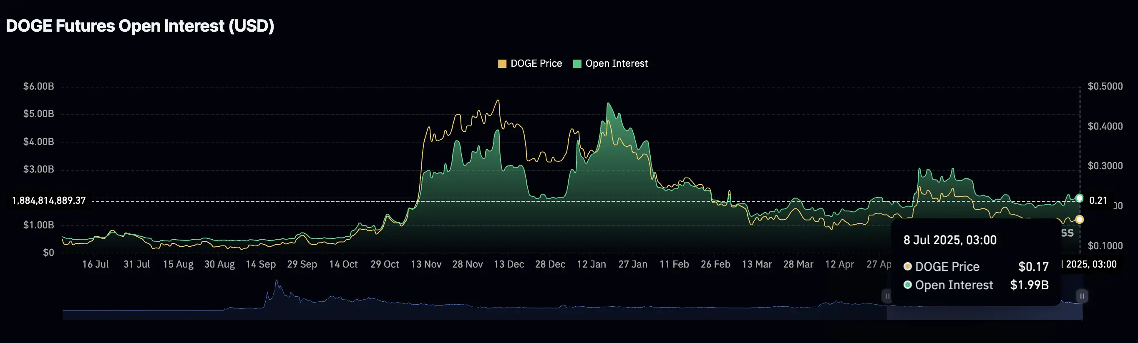Click the '14 Oct' date label
Screen dimensions: 1138x343
pos(344,264)
